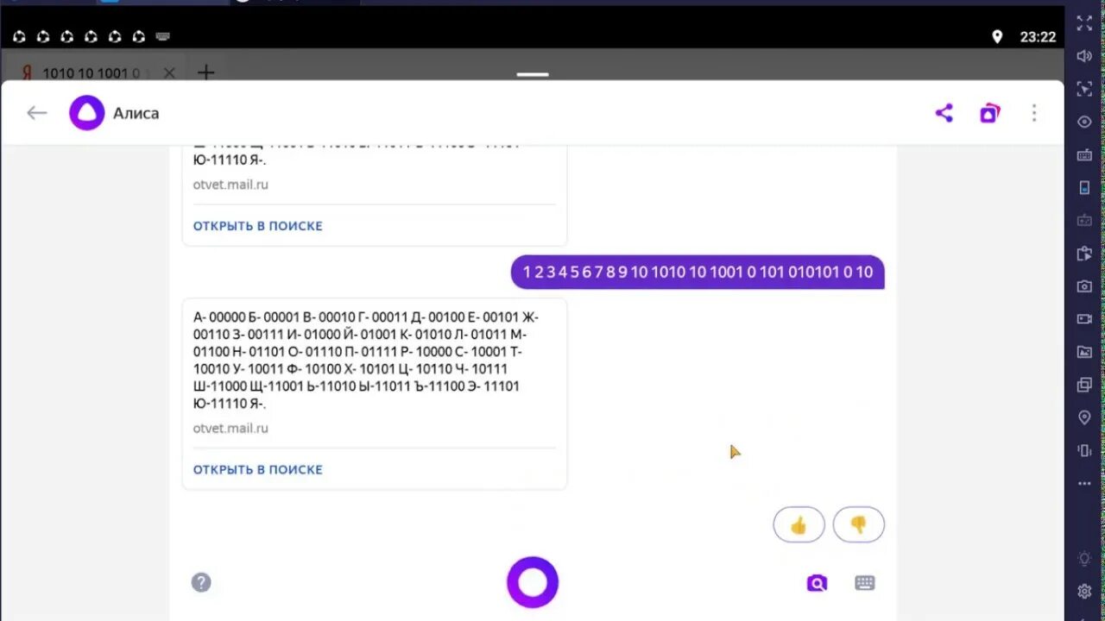Toggle the cursor lock icon in the emulator sidebar
The image size is (1105, 621).
click(1084, 89)
